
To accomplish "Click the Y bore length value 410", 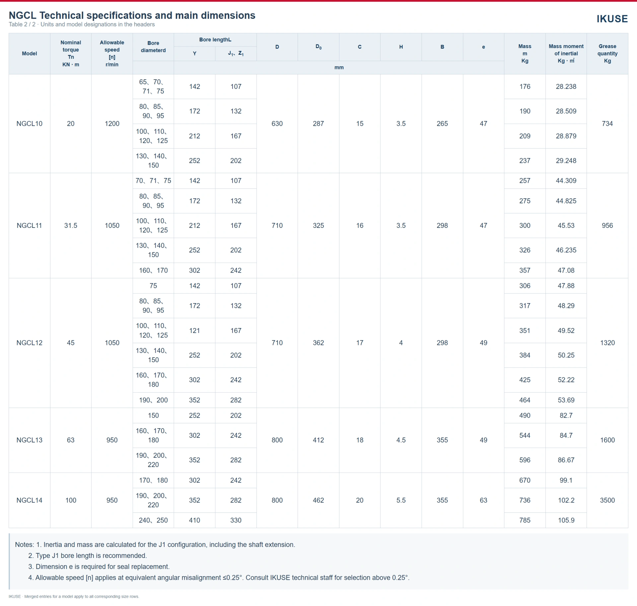I will click(x=194, y=520).
